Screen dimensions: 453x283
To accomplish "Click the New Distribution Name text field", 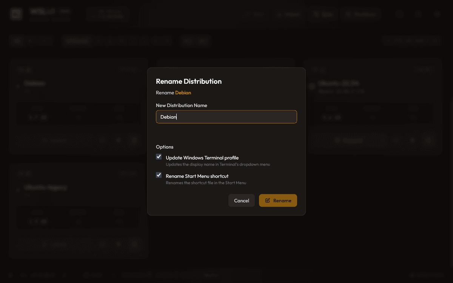I will [x=226, y=117].
